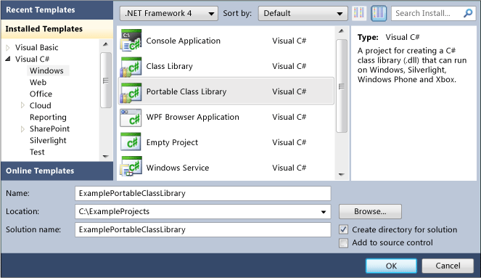Uncheck Create directory for solution

pos(344,229)
